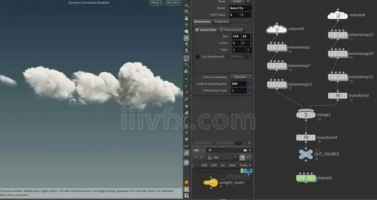Pick the volumevop12 node icon
The image size is (377, 200).
(x=338, y=77)
